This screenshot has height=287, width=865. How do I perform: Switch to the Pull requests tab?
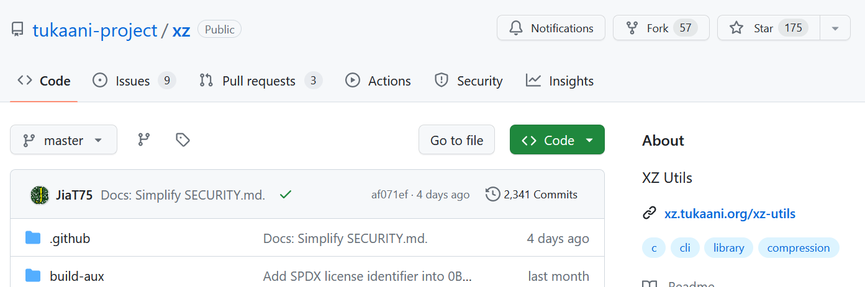[259, 81]
